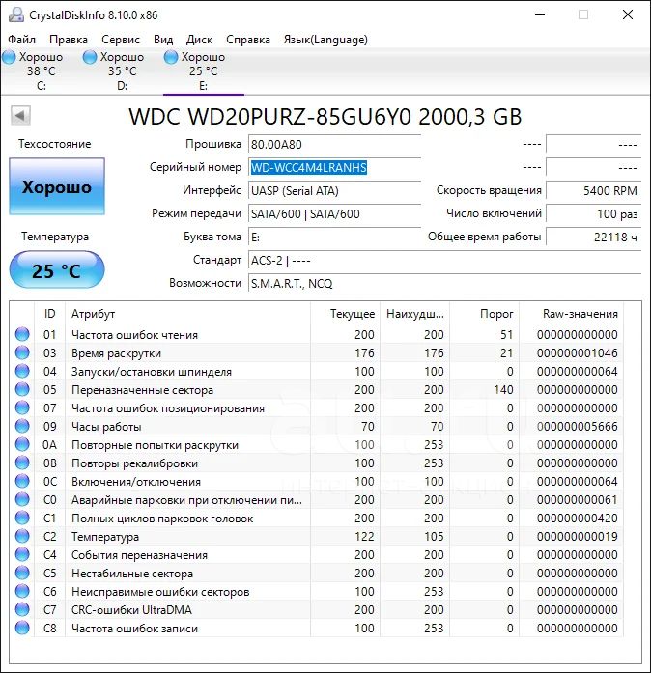The width and height of the screenshot is (651, 673).
Task: Click status orb for attribute C0 row
Action: point(22,499)
